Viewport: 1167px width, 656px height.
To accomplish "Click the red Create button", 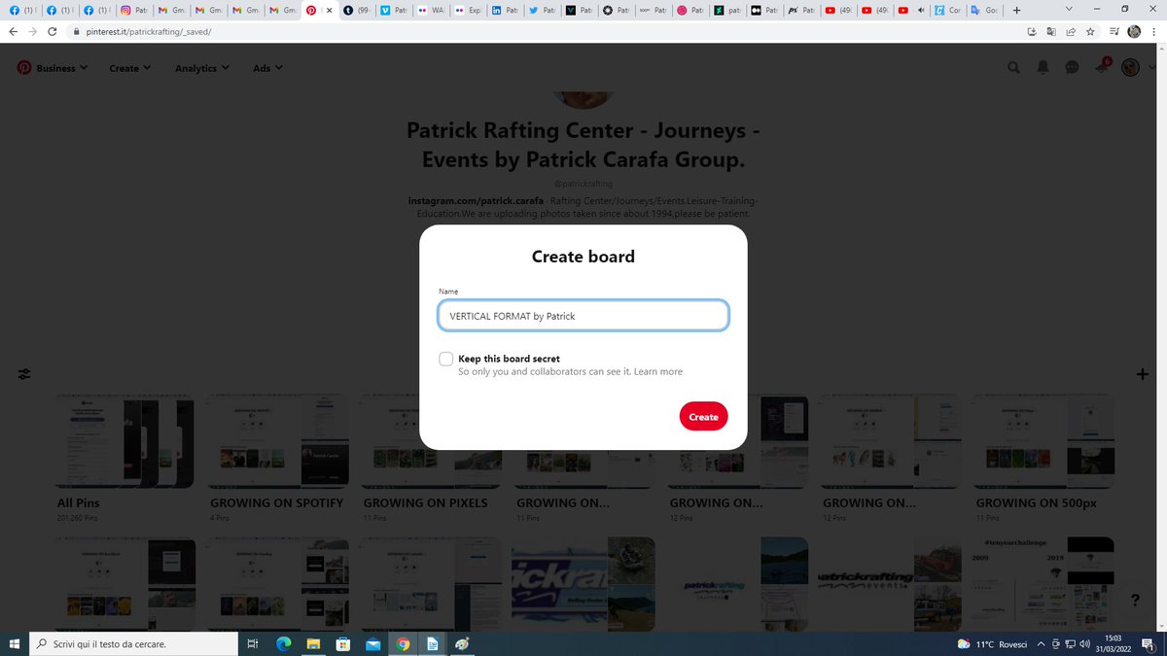I will click(x=703, y=416).
